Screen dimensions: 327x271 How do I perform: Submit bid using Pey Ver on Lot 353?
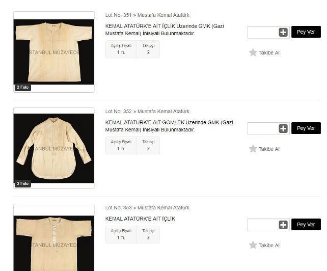306,225
